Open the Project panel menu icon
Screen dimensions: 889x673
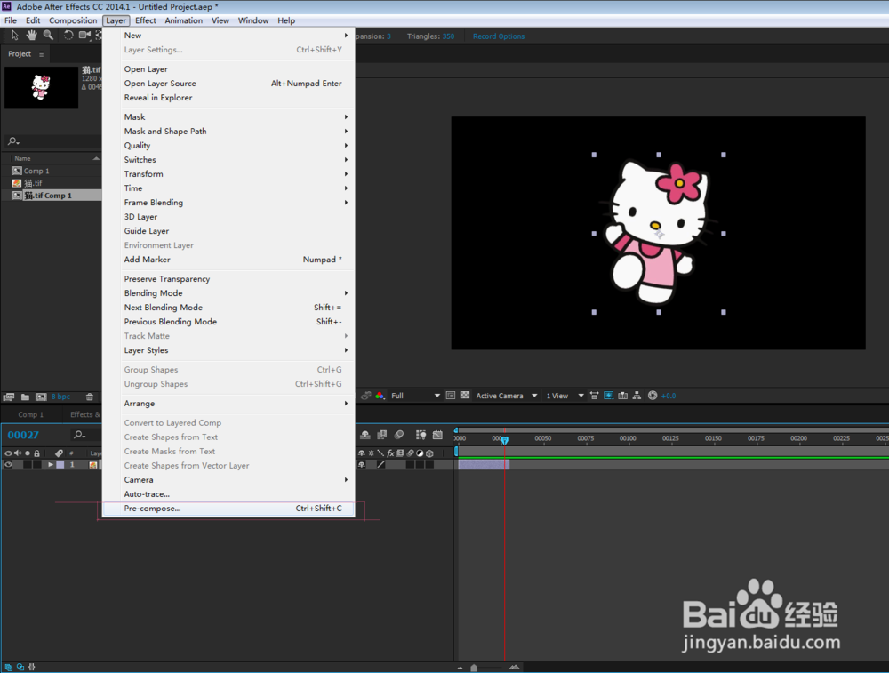(x=42, y=54)
